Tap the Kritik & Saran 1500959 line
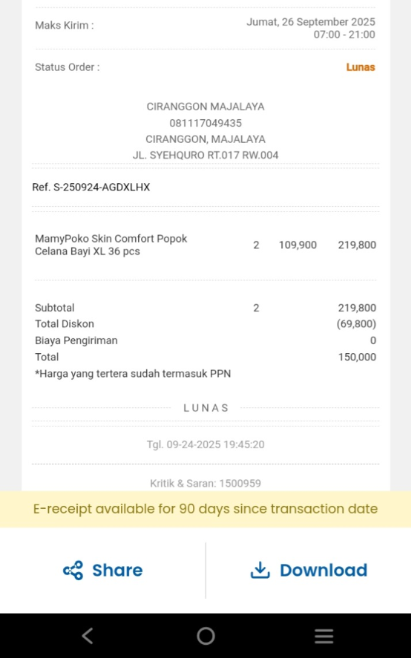The image size is (411, 658). coord(205,483)
